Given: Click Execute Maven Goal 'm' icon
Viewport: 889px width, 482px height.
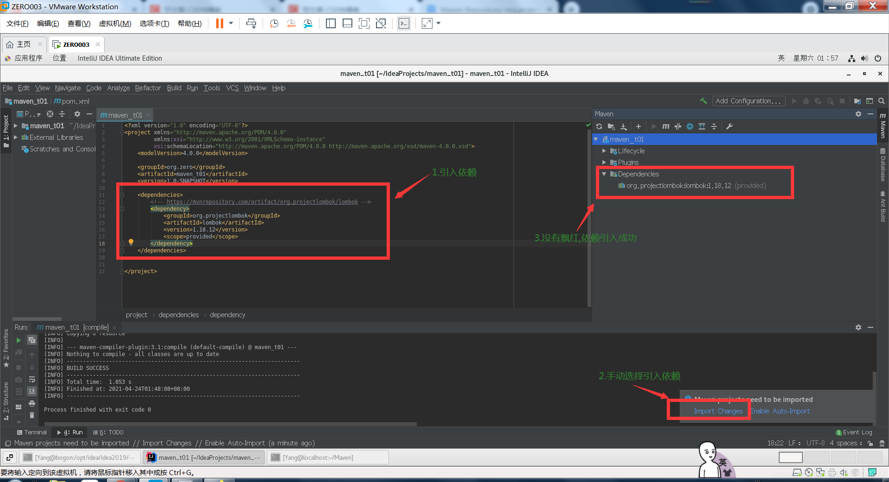Looking at the screenshot, I should click(x=666, y=126).
